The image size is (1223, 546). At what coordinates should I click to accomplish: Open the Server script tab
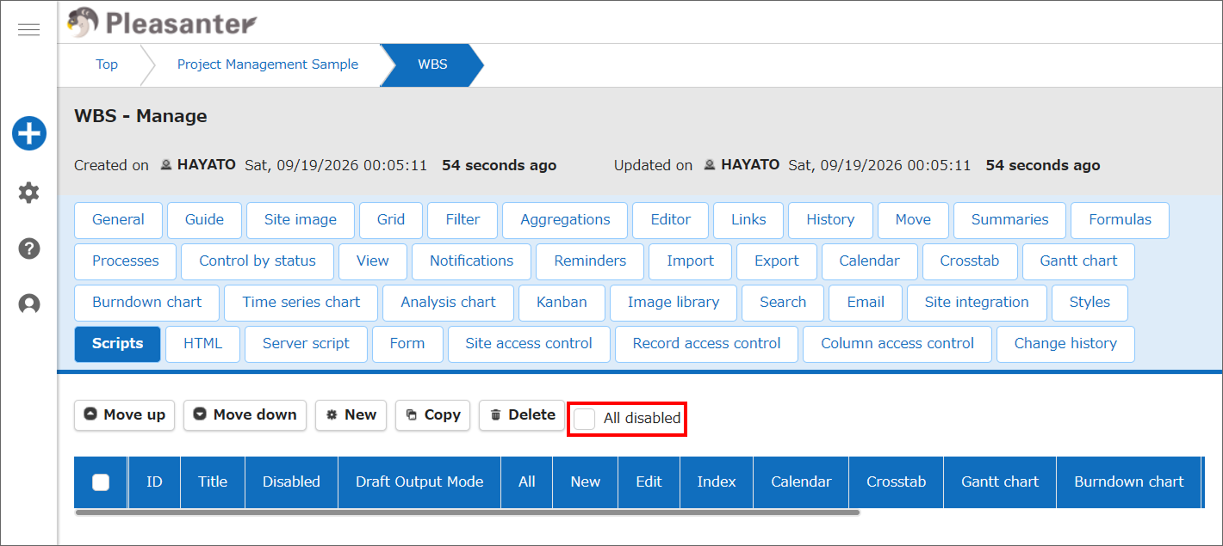click(x=306, y=344)
